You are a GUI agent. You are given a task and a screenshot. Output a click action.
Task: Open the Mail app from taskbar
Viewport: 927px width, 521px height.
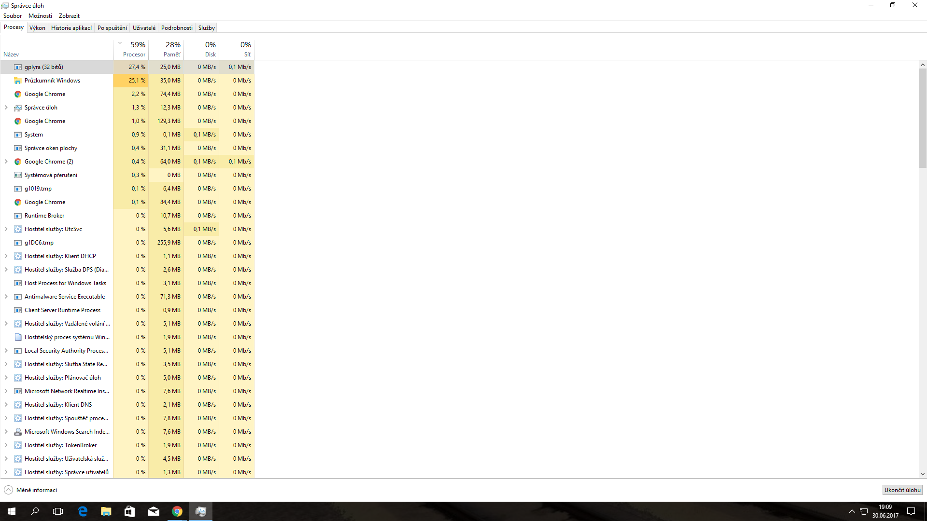pos(154,511)
